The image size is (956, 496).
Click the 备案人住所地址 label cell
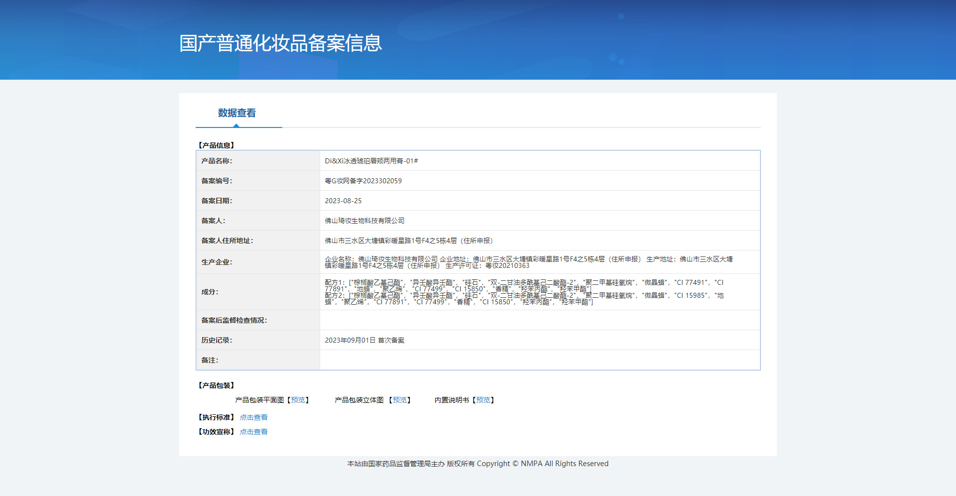(x=258, y=241)
